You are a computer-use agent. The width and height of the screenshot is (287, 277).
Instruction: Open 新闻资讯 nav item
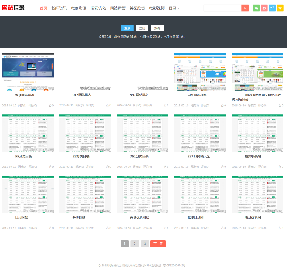pyautogui.click(x=59, y=8)
